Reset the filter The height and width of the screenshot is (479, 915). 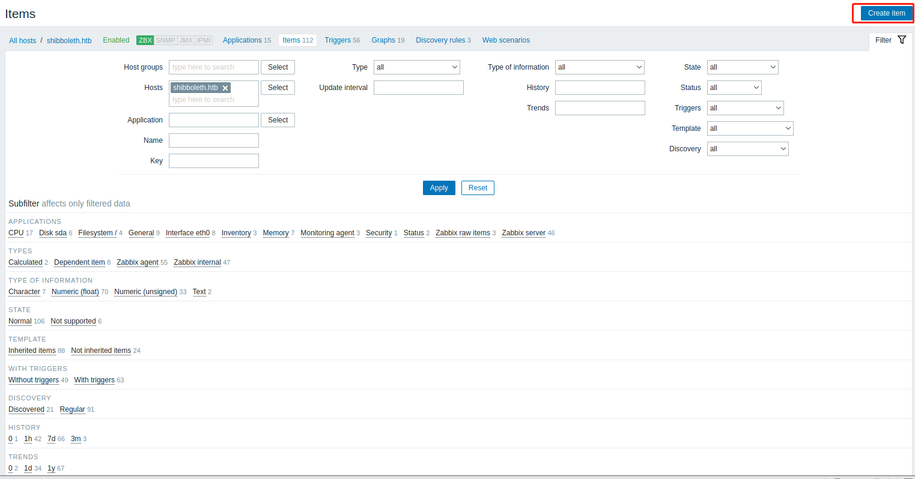click(x=478, y=188)
